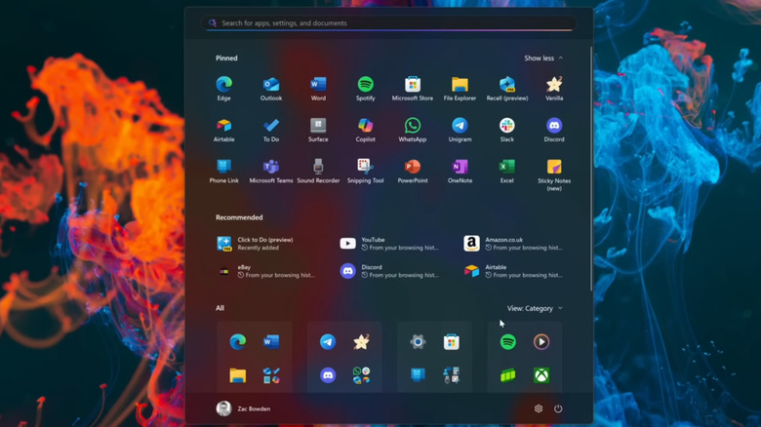Click the Start menu vertical scrollbar

[590, 169]
